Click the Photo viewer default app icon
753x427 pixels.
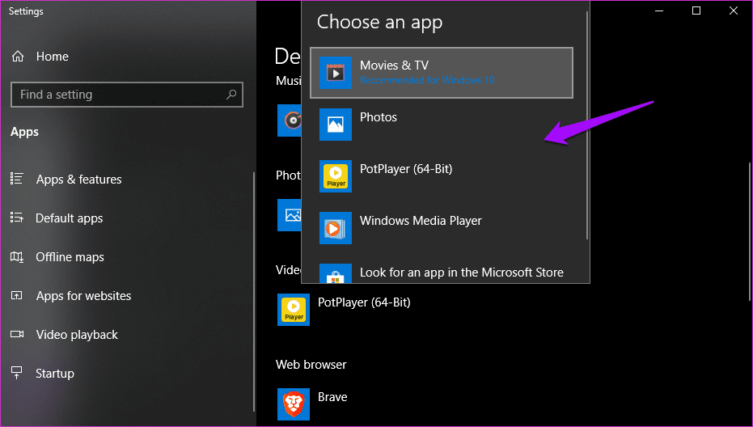[289, 215]
